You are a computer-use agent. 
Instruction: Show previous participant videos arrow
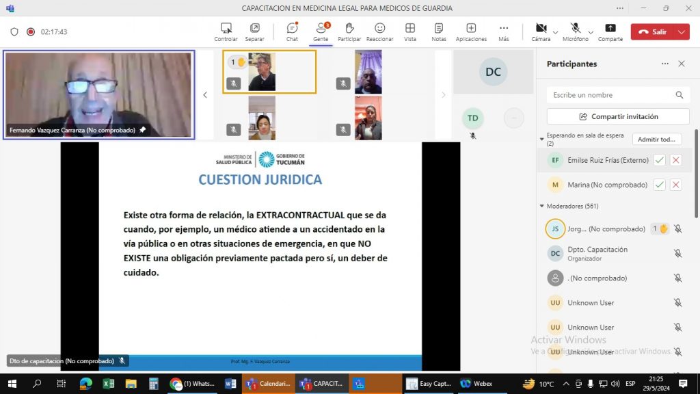coord(205,94)
